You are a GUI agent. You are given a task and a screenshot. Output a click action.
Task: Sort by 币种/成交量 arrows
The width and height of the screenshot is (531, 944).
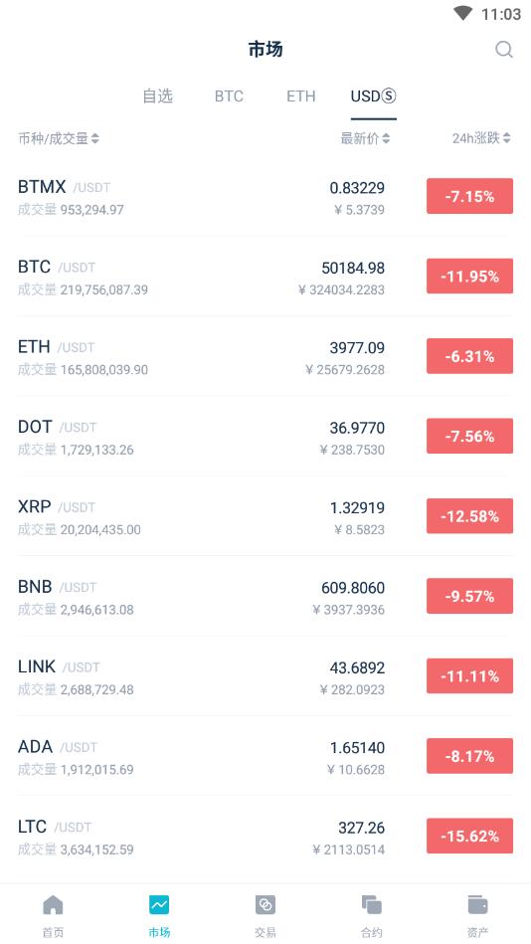click(x=95, y=139)
